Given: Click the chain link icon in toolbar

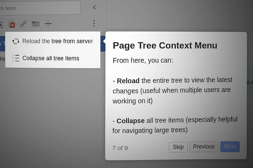Looking at the screenshot, I should tap(23, 24).
